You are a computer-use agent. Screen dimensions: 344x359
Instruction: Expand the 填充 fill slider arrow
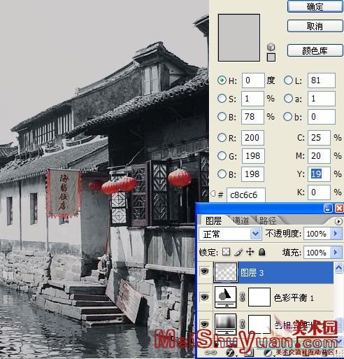336,252
